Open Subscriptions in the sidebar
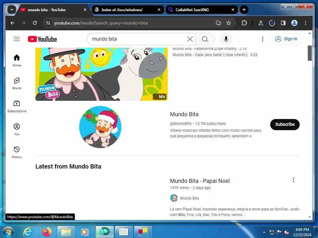The width and height of the screenshot is (318, 238). tap(17, 107)
